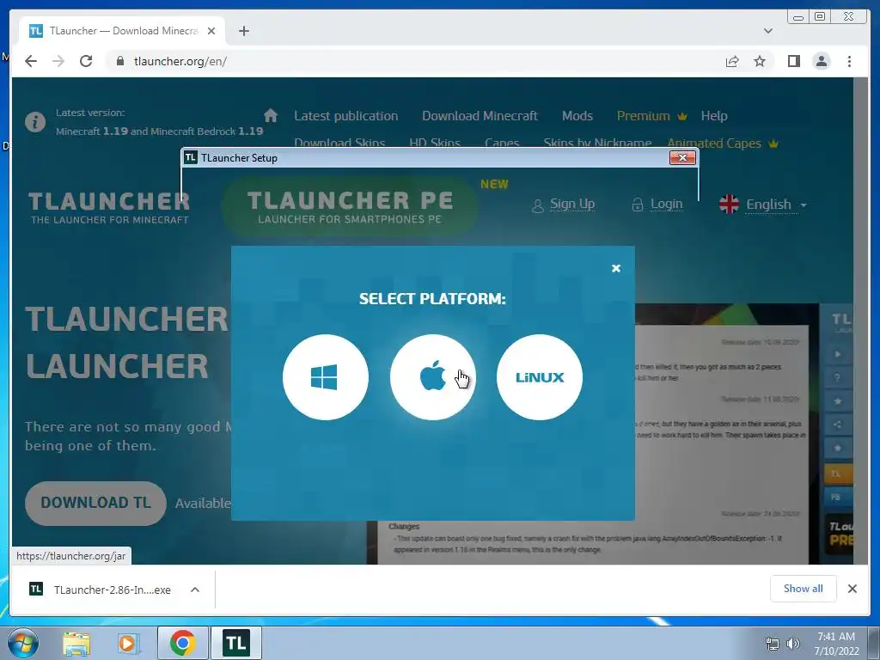Screen dimensions: 880x660
Task: Open the Premium menu item
Action: pyautogui.click(x=651, y=116)
